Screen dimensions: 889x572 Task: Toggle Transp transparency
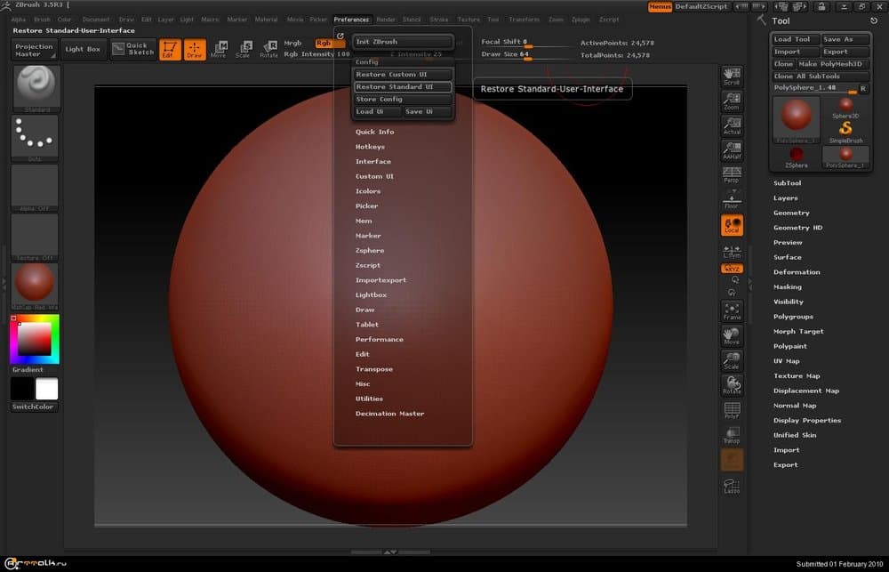click(x=732, y=435)
